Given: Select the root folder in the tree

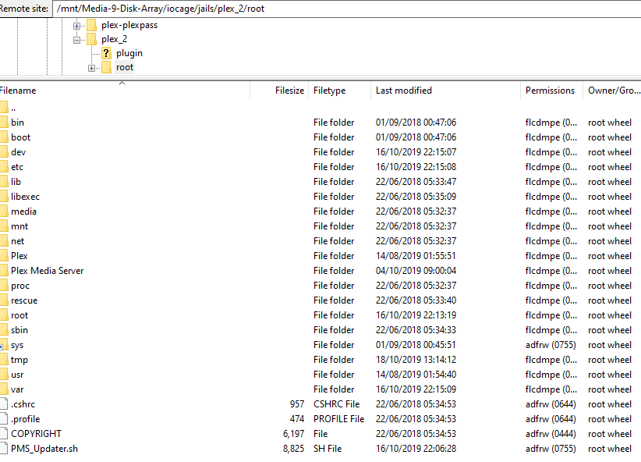Looking at the screenshot, I should 125,67.
